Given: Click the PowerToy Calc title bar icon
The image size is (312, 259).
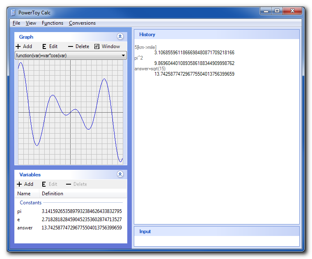Looking at the screenshot, I should coord(13,13).
